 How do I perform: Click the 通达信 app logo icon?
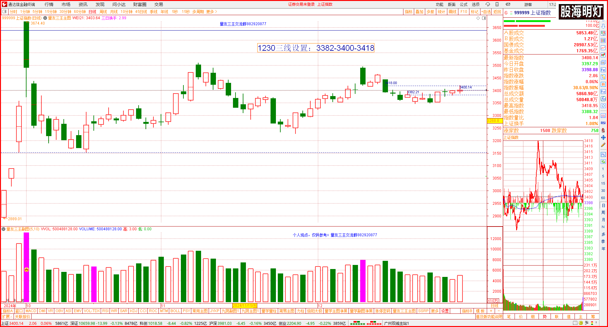pos(4,4)
